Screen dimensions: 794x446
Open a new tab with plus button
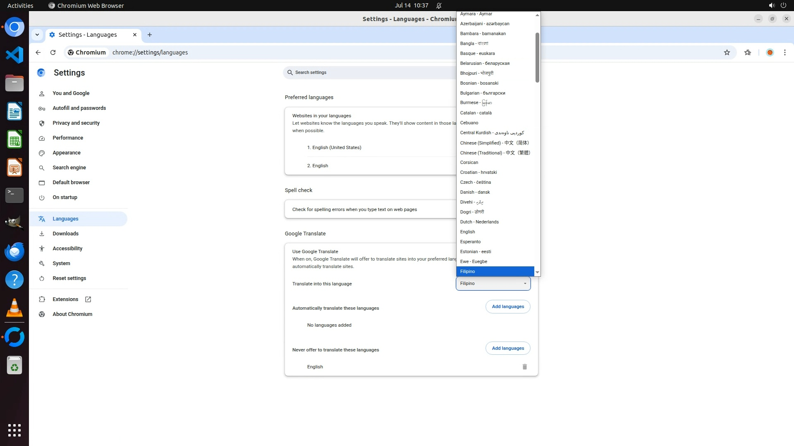tap(150, 35)
